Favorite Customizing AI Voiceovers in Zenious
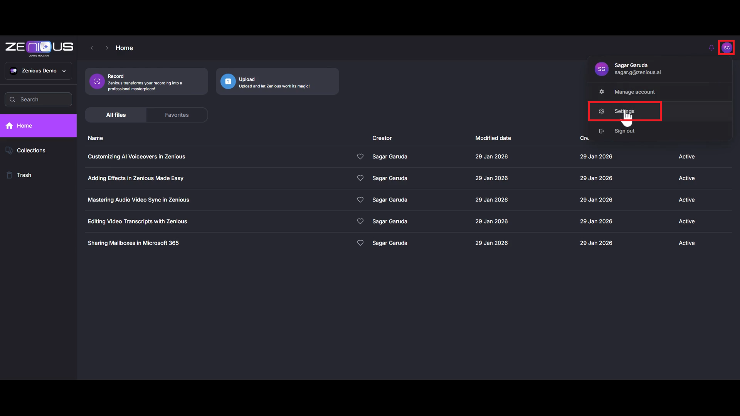Screen dimensions: 740x416 pos(360,157)
